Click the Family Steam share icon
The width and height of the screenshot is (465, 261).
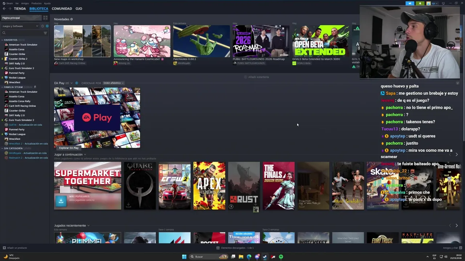click(35, 87)
